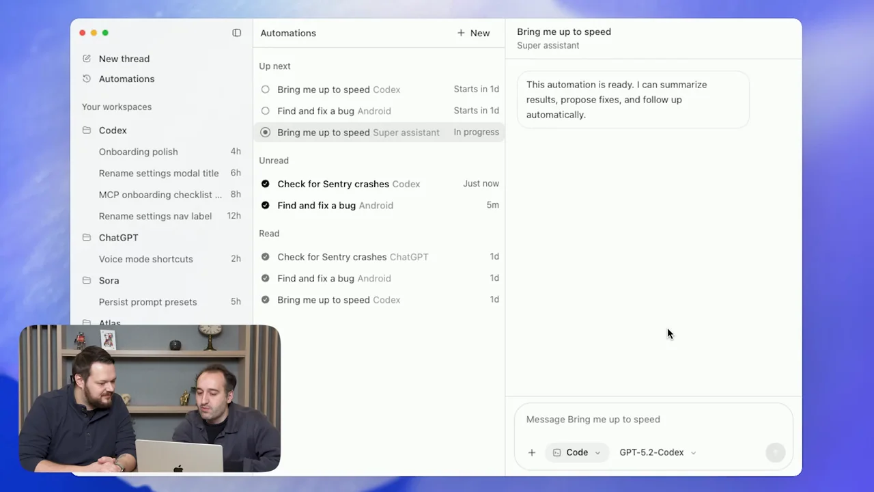Click the plus icon beside New automation

(x=461, y=33)
